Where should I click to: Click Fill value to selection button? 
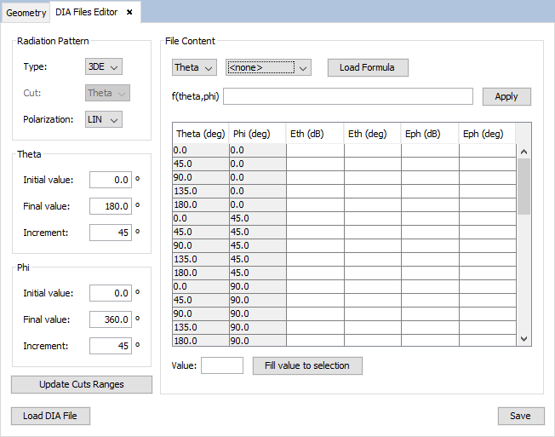[x=307, y=365]
